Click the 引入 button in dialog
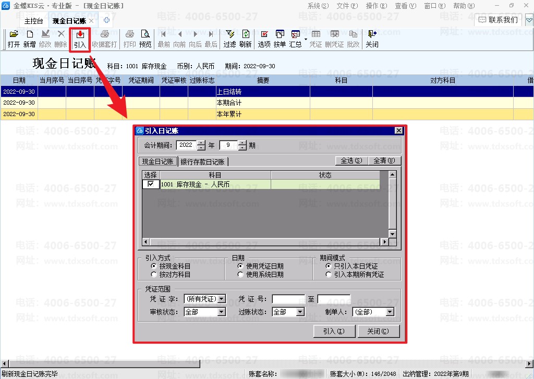 point(334,331)
